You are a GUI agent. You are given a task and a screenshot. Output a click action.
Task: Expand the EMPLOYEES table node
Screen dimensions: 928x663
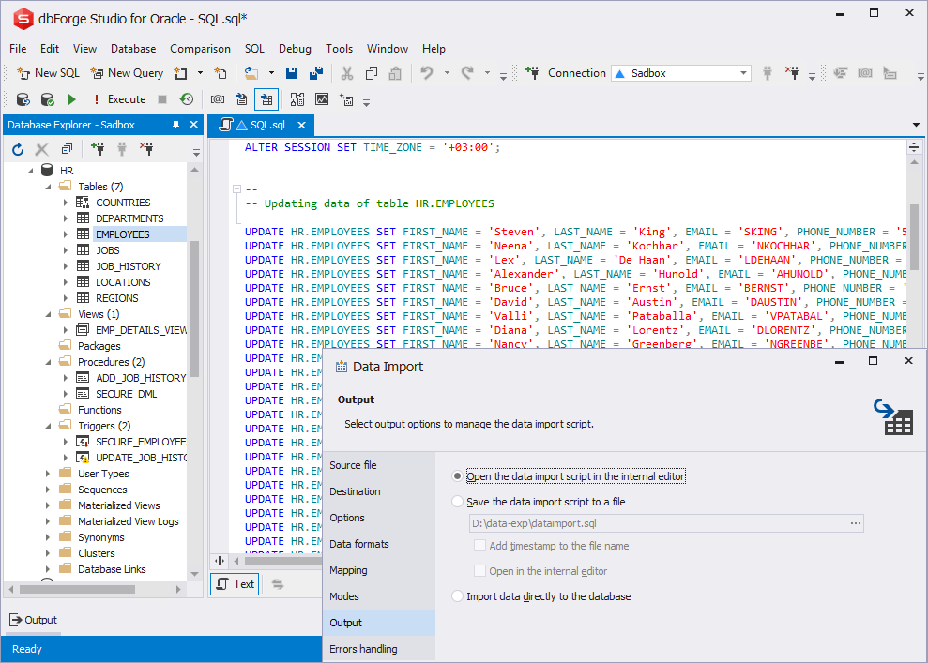(66, 234)
